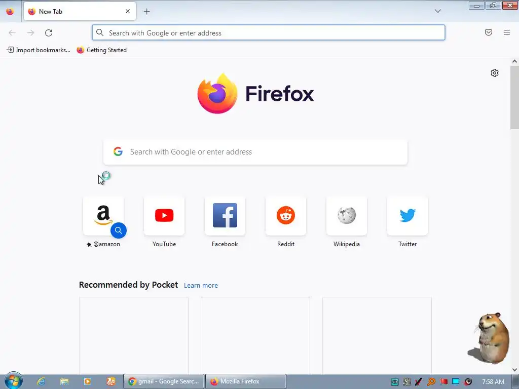Click the page scrollbar up arrow

pos(514,61)
